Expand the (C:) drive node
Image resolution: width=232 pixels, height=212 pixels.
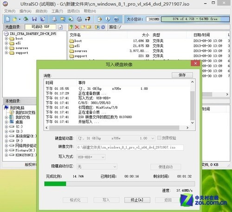pyautogui.click(x=6, y=127)
